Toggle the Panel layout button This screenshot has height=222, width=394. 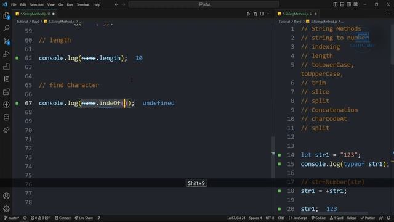click(342, 4)
